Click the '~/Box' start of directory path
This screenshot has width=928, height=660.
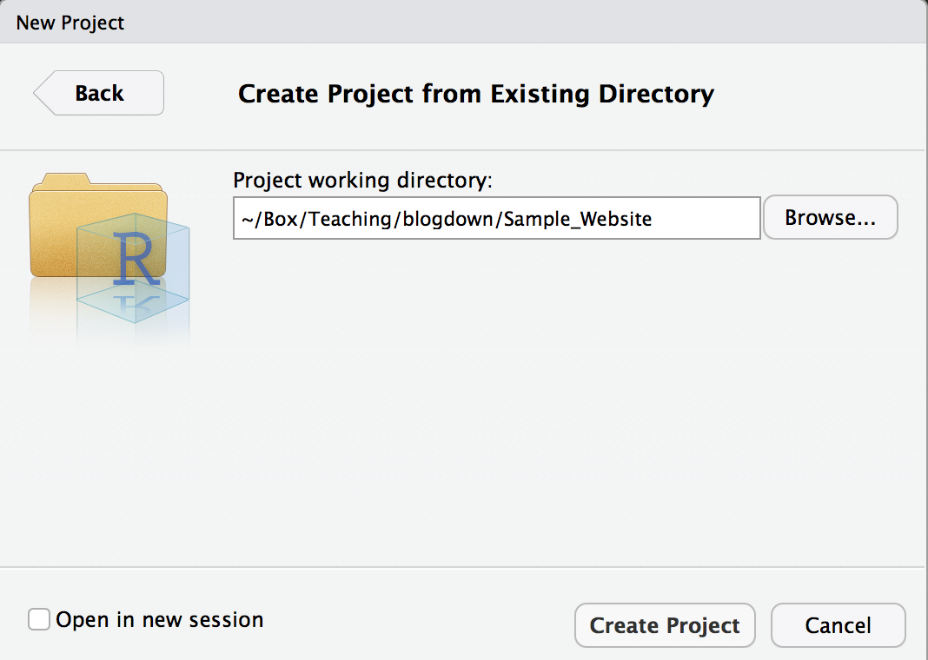[269, 219]
